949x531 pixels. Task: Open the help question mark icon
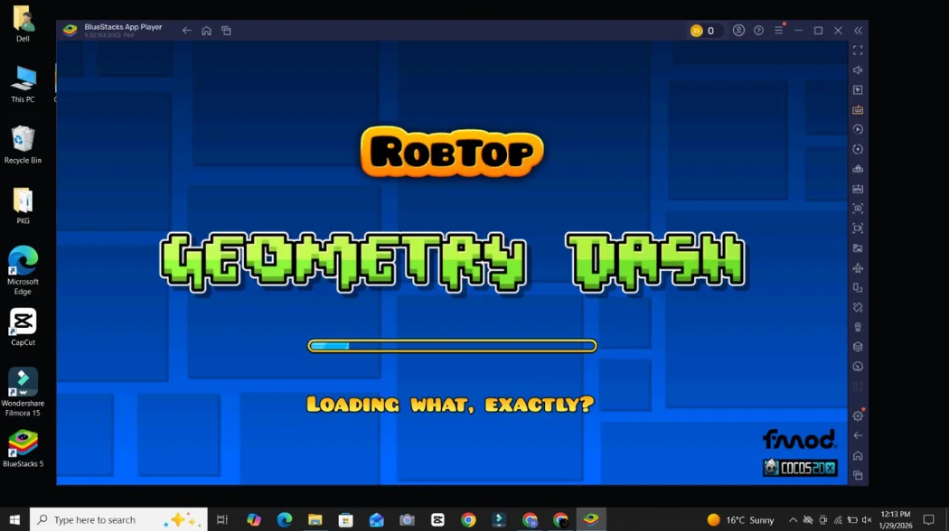758,31
